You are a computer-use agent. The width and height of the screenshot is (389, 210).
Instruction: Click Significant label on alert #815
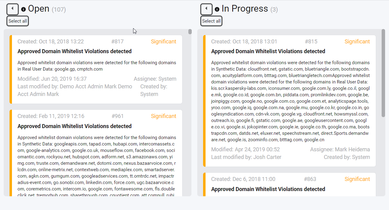[x=357, y=42]
